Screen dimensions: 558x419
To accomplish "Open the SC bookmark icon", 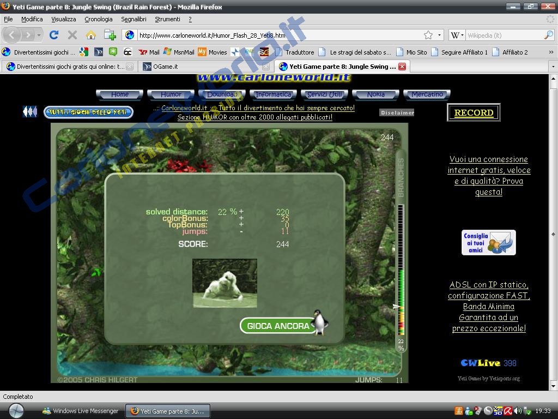I will [x=264, y=52].
